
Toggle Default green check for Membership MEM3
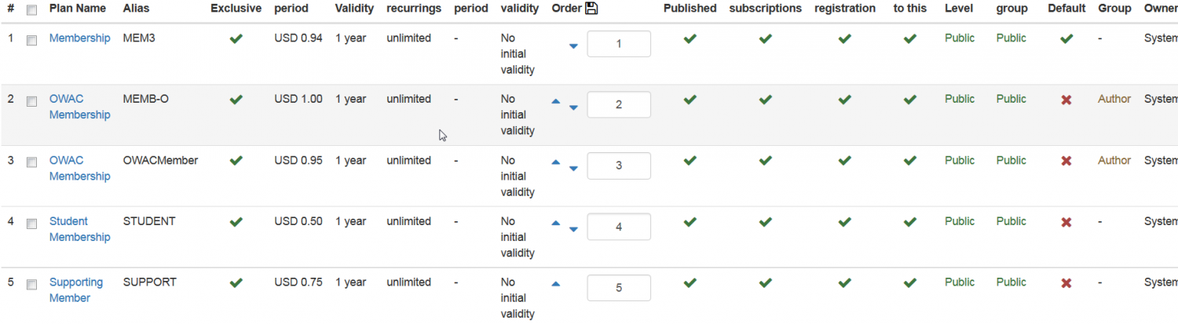point(1066,38)
